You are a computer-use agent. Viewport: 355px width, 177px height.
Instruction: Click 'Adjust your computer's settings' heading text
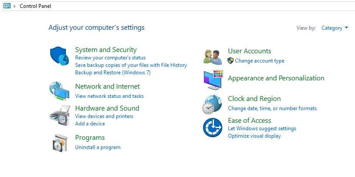point(97,28)
